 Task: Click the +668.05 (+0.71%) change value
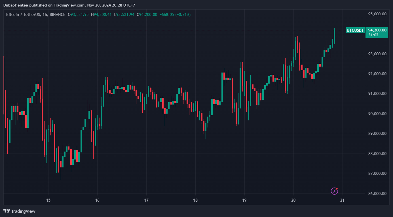tap(175, 14)
